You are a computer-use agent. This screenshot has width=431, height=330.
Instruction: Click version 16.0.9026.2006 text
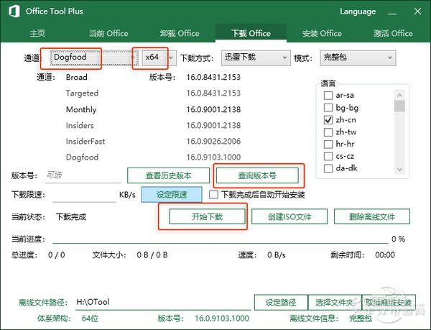[213, 142]
